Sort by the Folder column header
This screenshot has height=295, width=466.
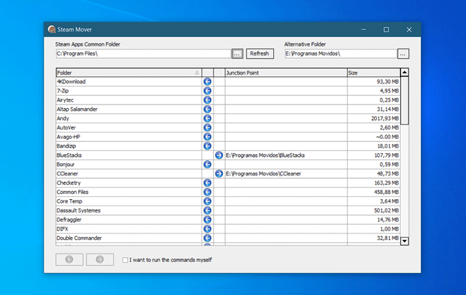pyautogui.click(x=128, y=73)
